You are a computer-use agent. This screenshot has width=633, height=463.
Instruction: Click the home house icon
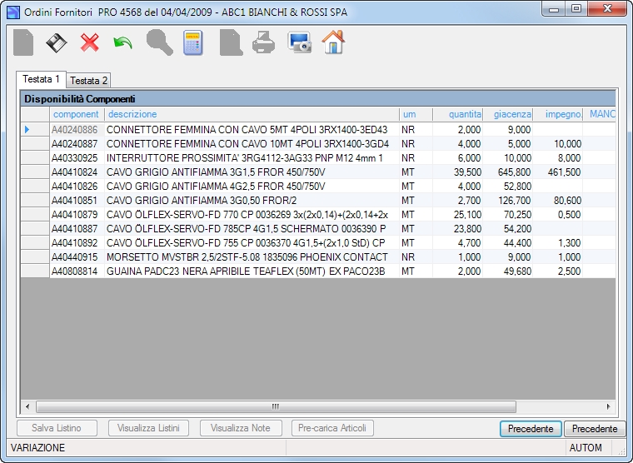[333, 42]
